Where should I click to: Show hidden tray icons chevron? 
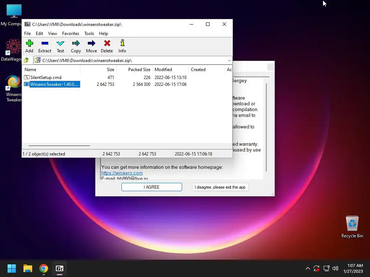pos(308,268)
